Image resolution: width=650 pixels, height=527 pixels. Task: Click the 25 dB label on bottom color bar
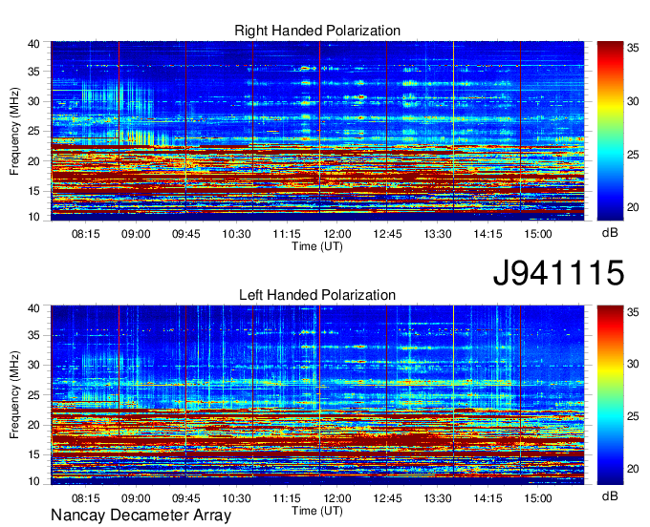pos(633,416)
